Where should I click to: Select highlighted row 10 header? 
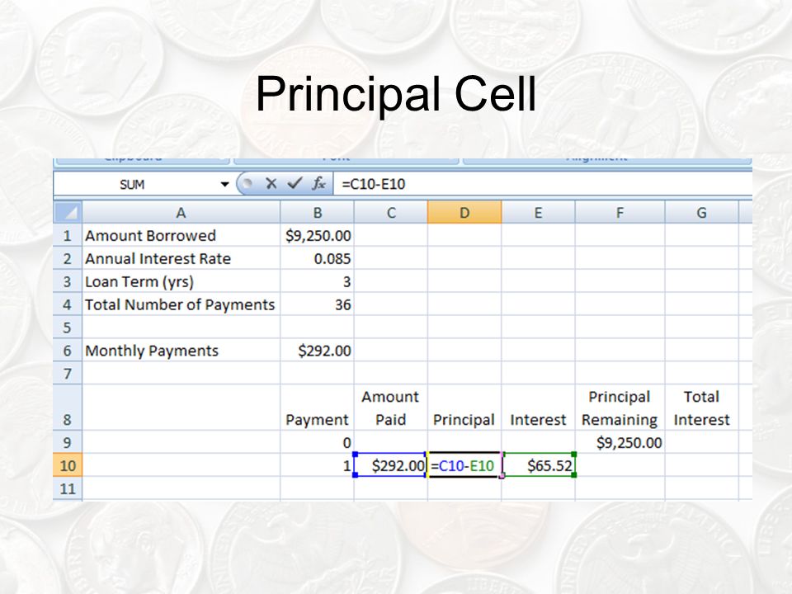coord(68,465)
